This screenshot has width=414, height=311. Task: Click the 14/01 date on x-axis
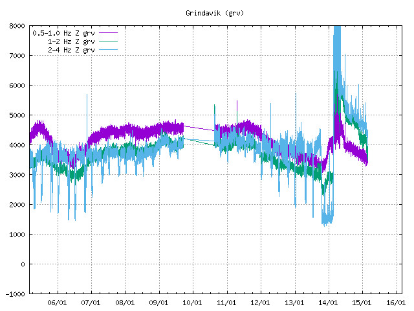pyautogui.click(x=329, y=303)
